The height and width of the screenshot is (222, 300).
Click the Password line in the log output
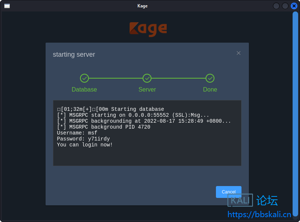pos(83,139)
